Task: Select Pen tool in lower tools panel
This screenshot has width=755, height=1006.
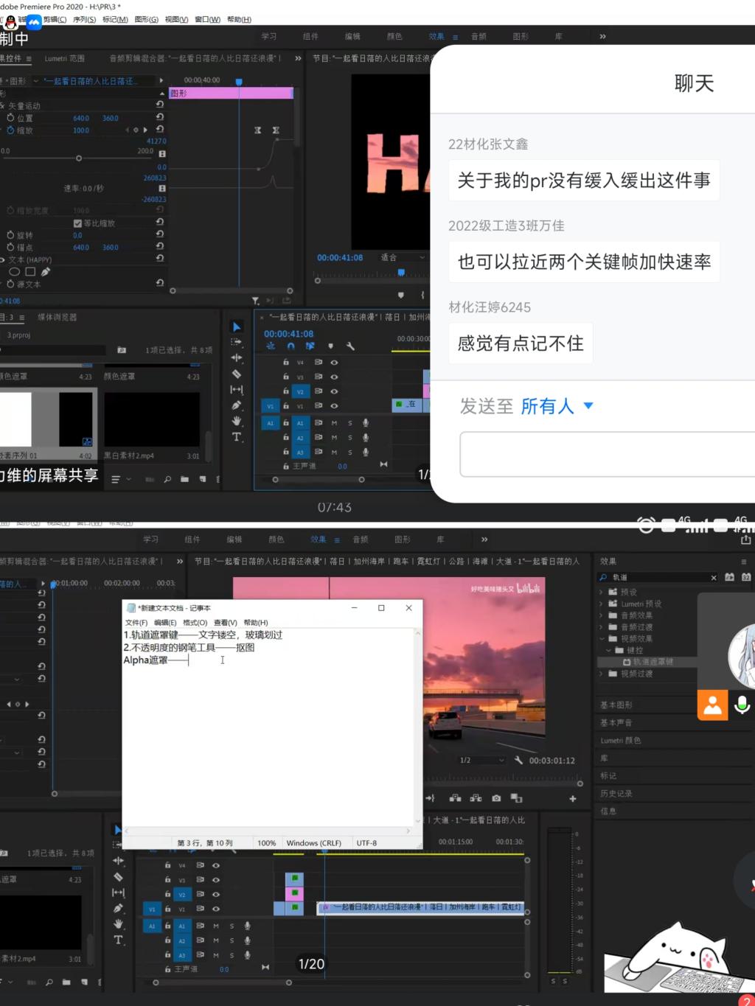Action: click(118, 908)
